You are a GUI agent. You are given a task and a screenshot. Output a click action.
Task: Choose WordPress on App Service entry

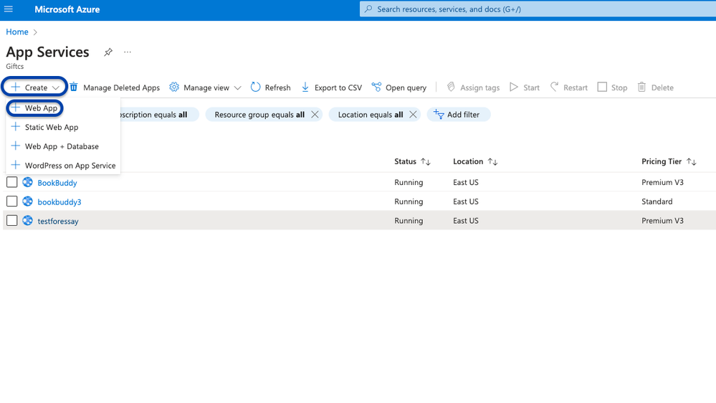tap(63, 166)
